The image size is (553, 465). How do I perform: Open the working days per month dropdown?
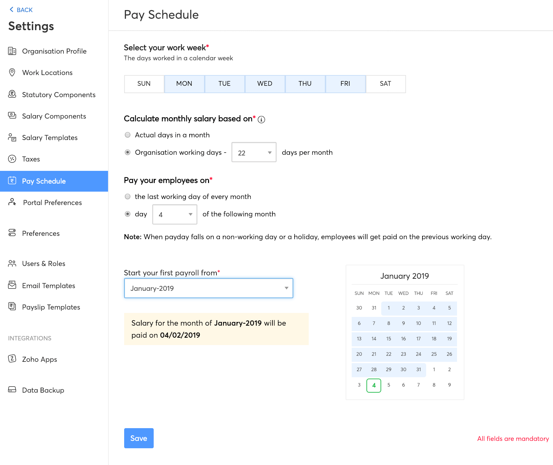click(254, 152)
